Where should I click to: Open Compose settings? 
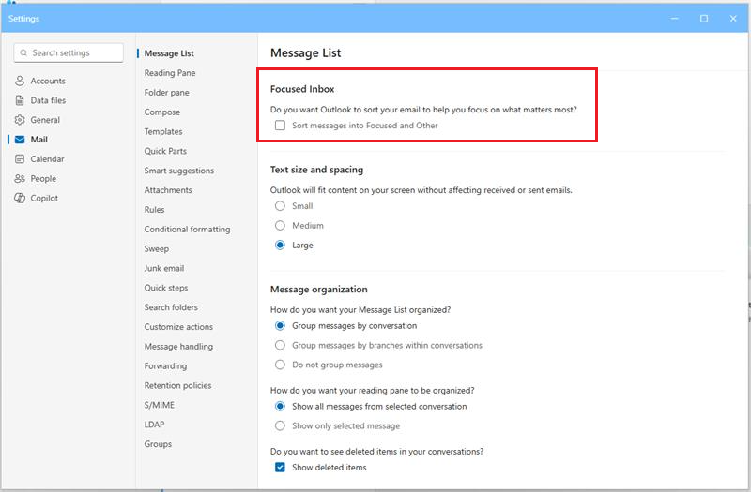[162, 112]
